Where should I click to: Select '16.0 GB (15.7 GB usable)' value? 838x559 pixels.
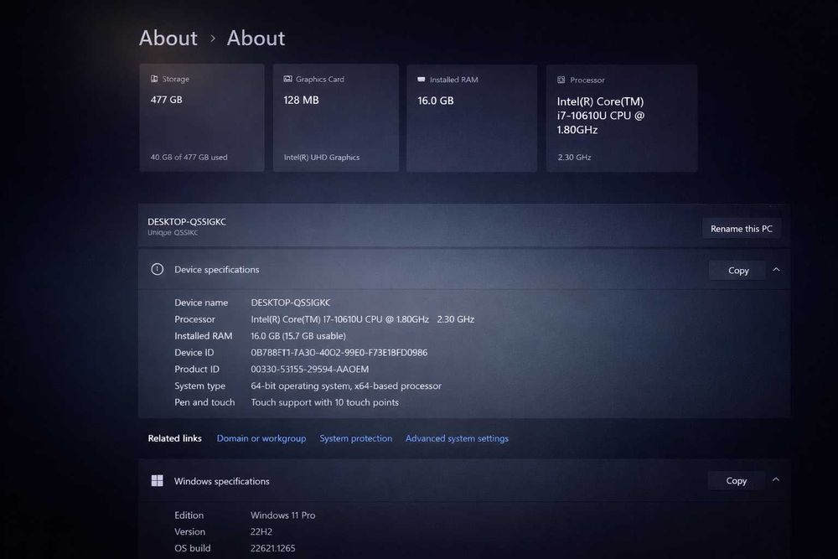click(x=298, y=335)
